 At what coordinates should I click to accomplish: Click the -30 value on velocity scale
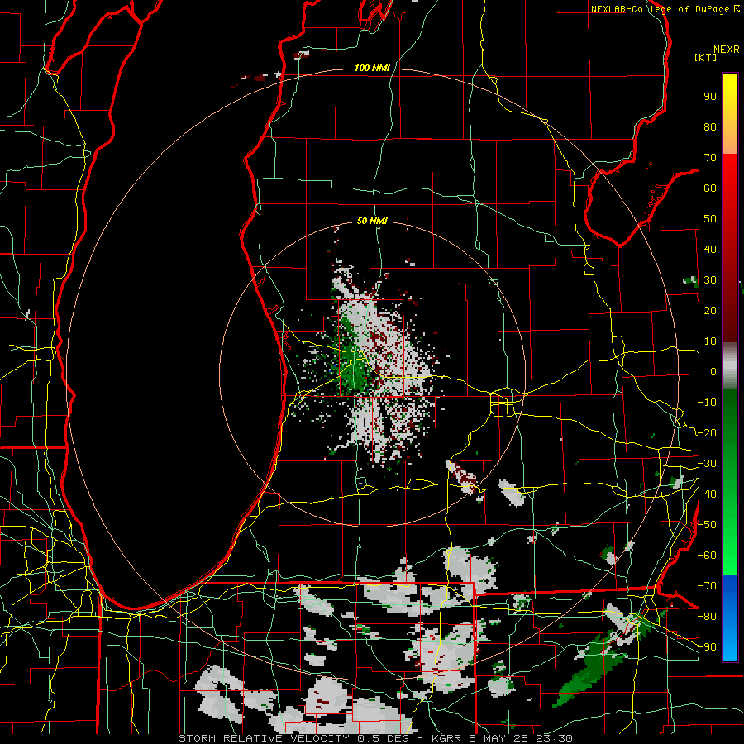point(707,464)
